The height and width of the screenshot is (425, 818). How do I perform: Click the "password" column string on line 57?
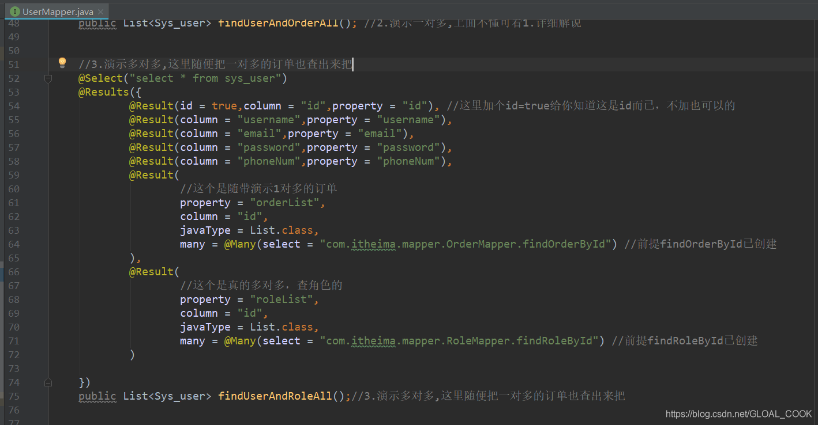coord(269,147)
